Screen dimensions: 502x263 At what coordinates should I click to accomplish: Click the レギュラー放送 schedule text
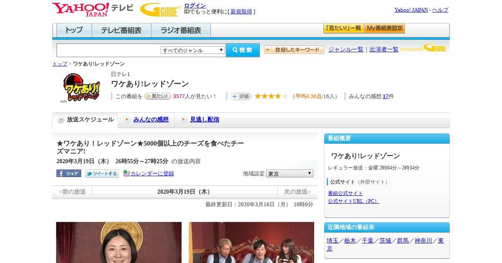374,168
